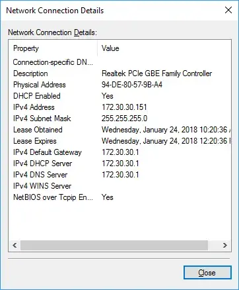The width and height of the screenshot is (239, 290).
Task: Select the IPv4 Default Gateway row
Action: click(120, 152)
